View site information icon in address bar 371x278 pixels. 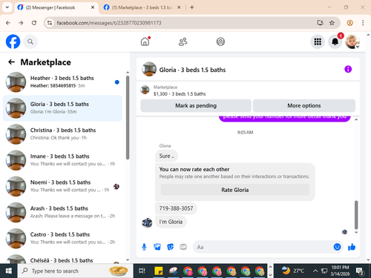coord(50,23)
